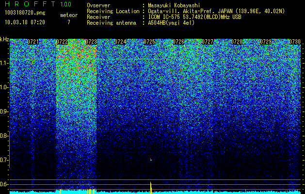305x194 pixels.
Task: Click the Receiving Location field label
Action: (113, 11)
